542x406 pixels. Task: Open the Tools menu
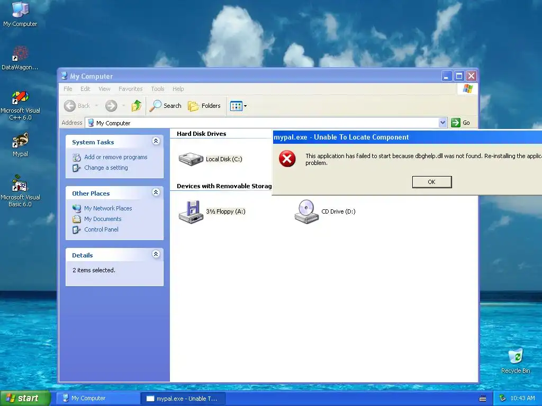158,89
